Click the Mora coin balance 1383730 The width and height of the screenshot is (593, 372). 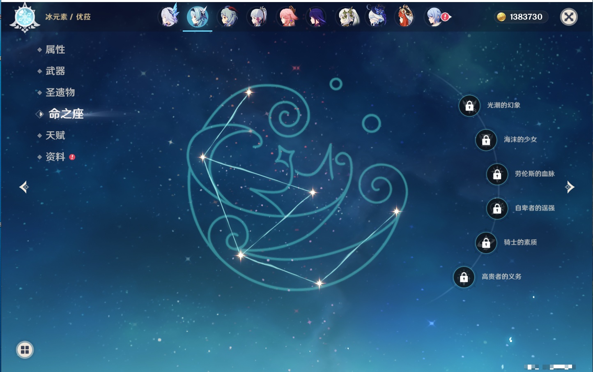click(x=521, y=17)
